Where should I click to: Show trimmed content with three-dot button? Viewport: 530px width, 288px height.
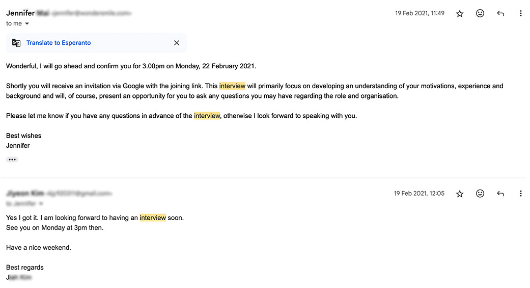click(x=12, y=160)
